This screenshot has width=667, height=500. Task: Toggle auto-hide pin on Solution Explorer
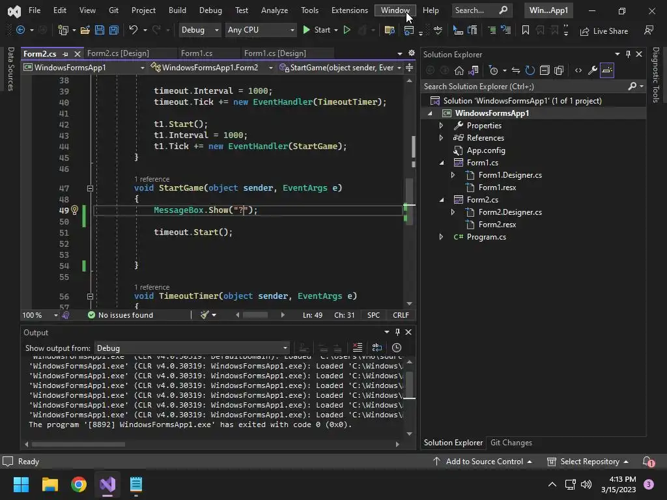628,54
